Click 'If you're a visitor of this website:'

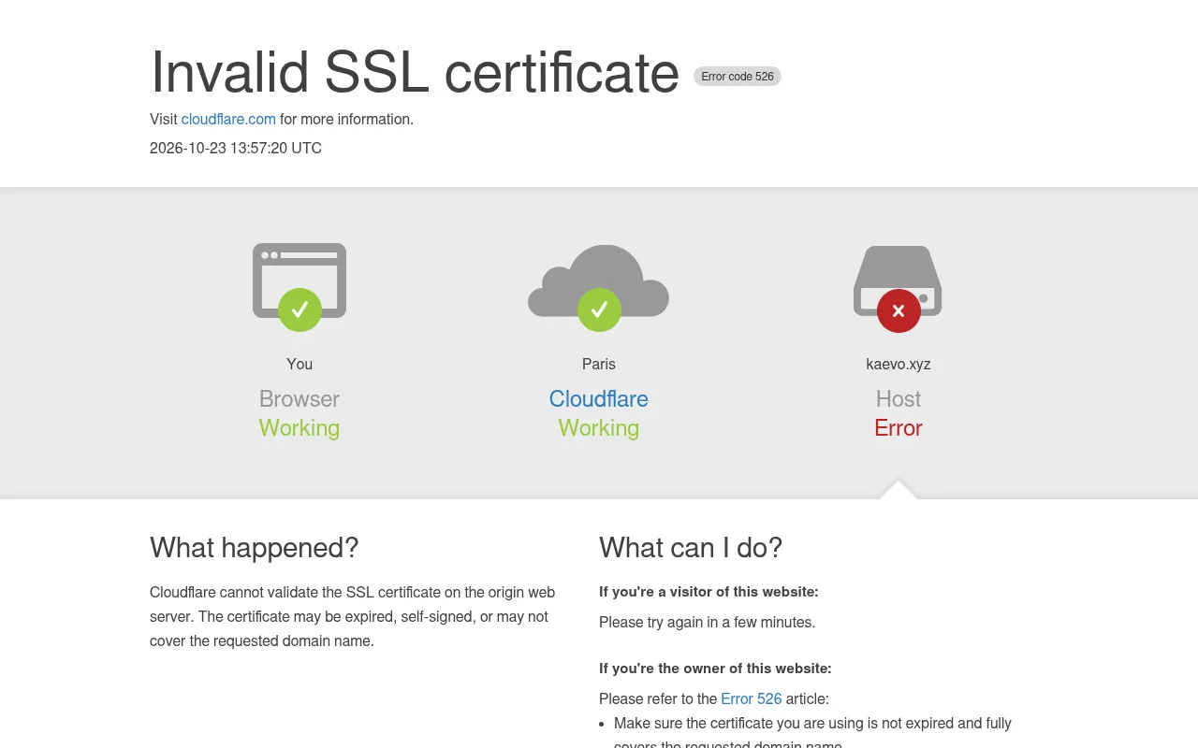[709, 592]
